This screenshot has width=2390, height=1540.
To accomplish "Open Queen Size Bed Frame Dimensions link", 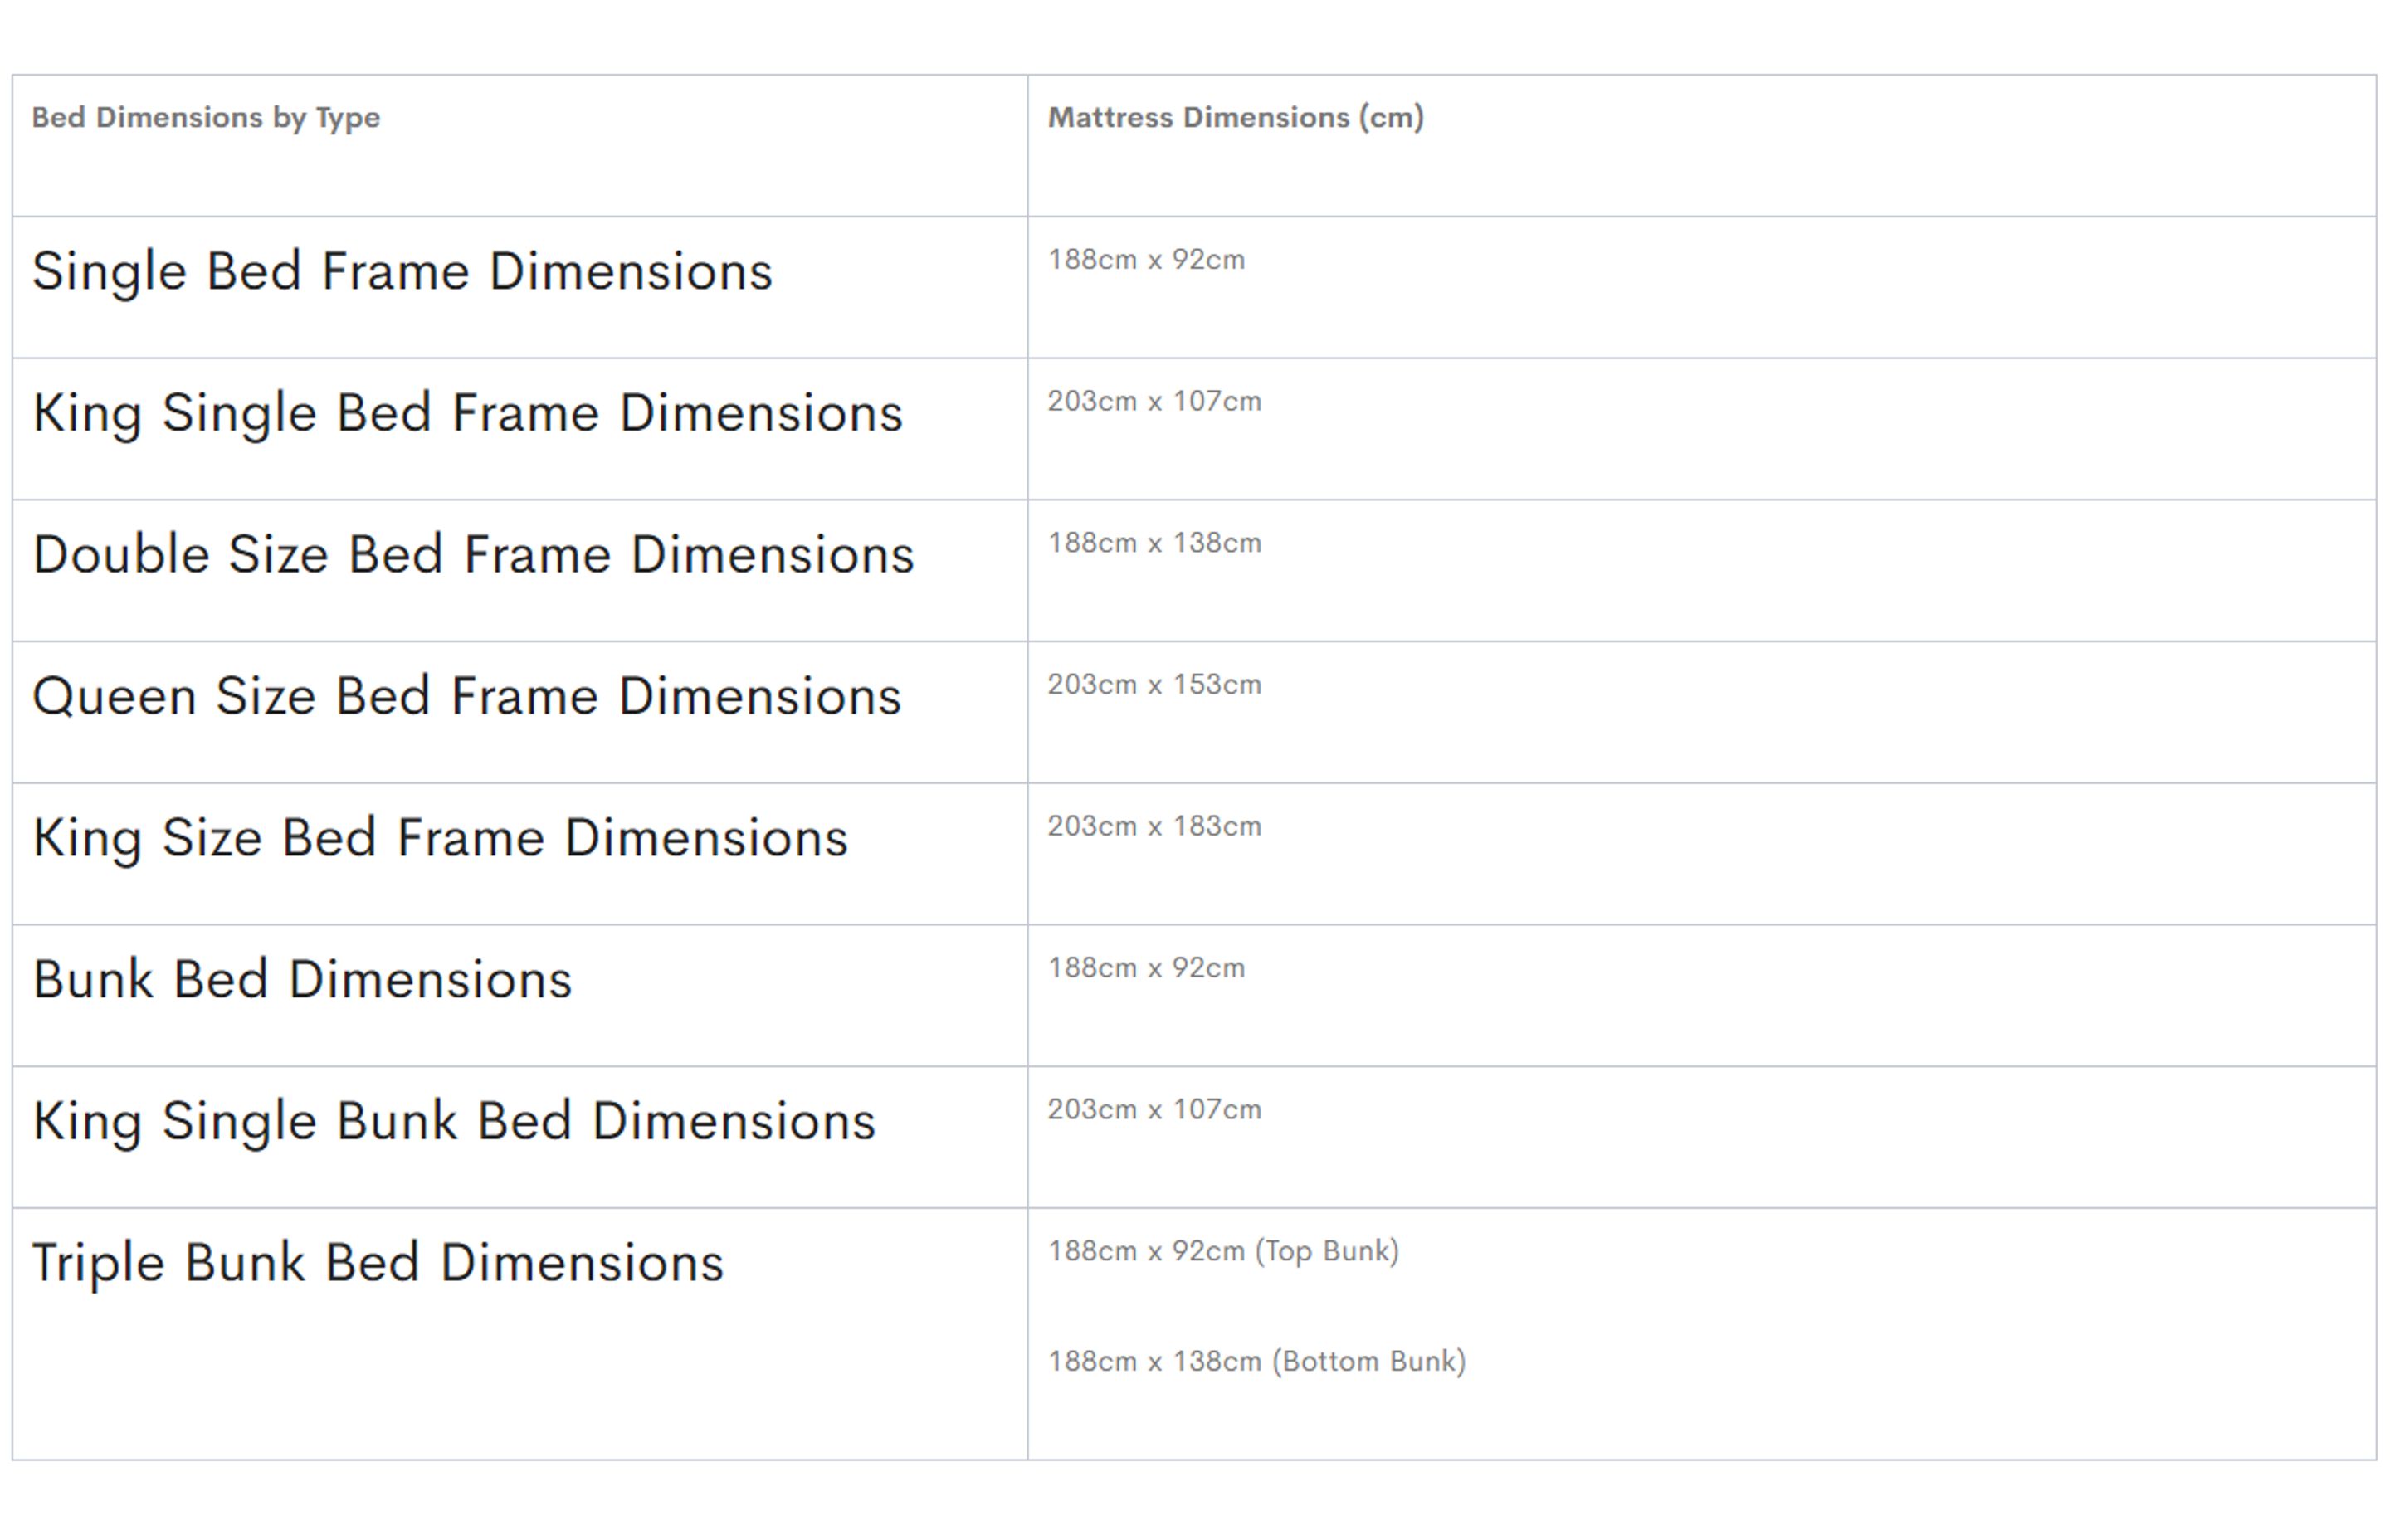I will (466, 697).
